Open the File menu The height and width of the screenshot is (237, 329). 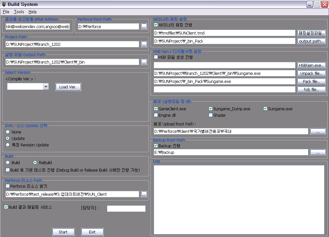coord(6,12)
